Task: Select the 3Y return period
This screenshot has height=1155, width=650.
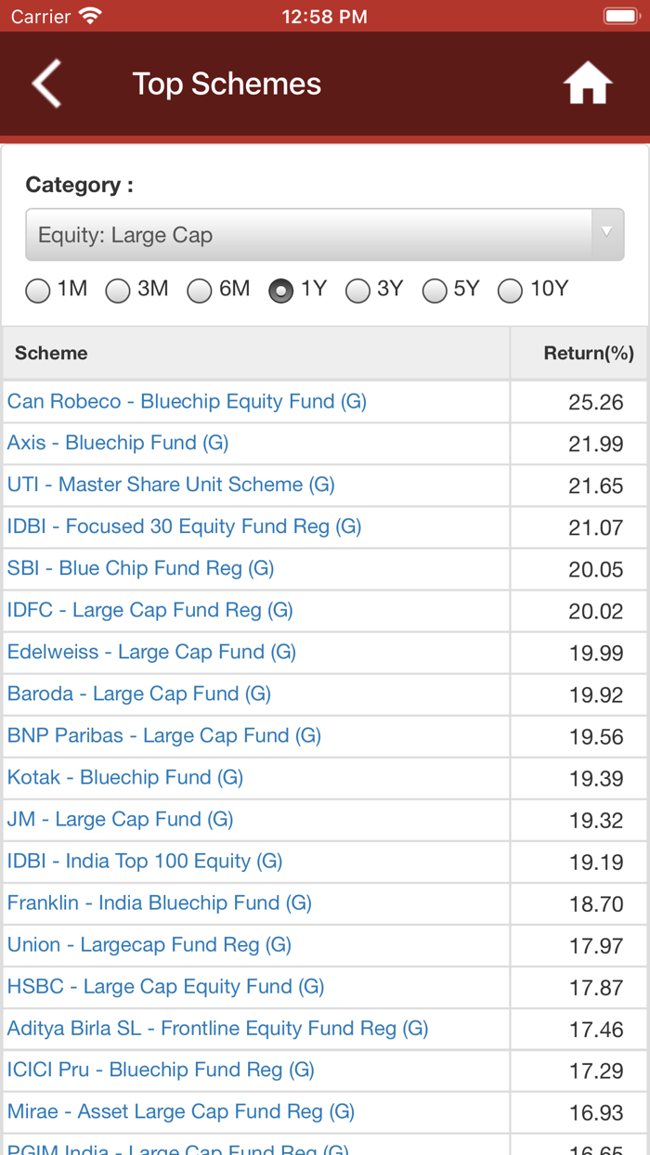Action: click(x=358, y=291)
